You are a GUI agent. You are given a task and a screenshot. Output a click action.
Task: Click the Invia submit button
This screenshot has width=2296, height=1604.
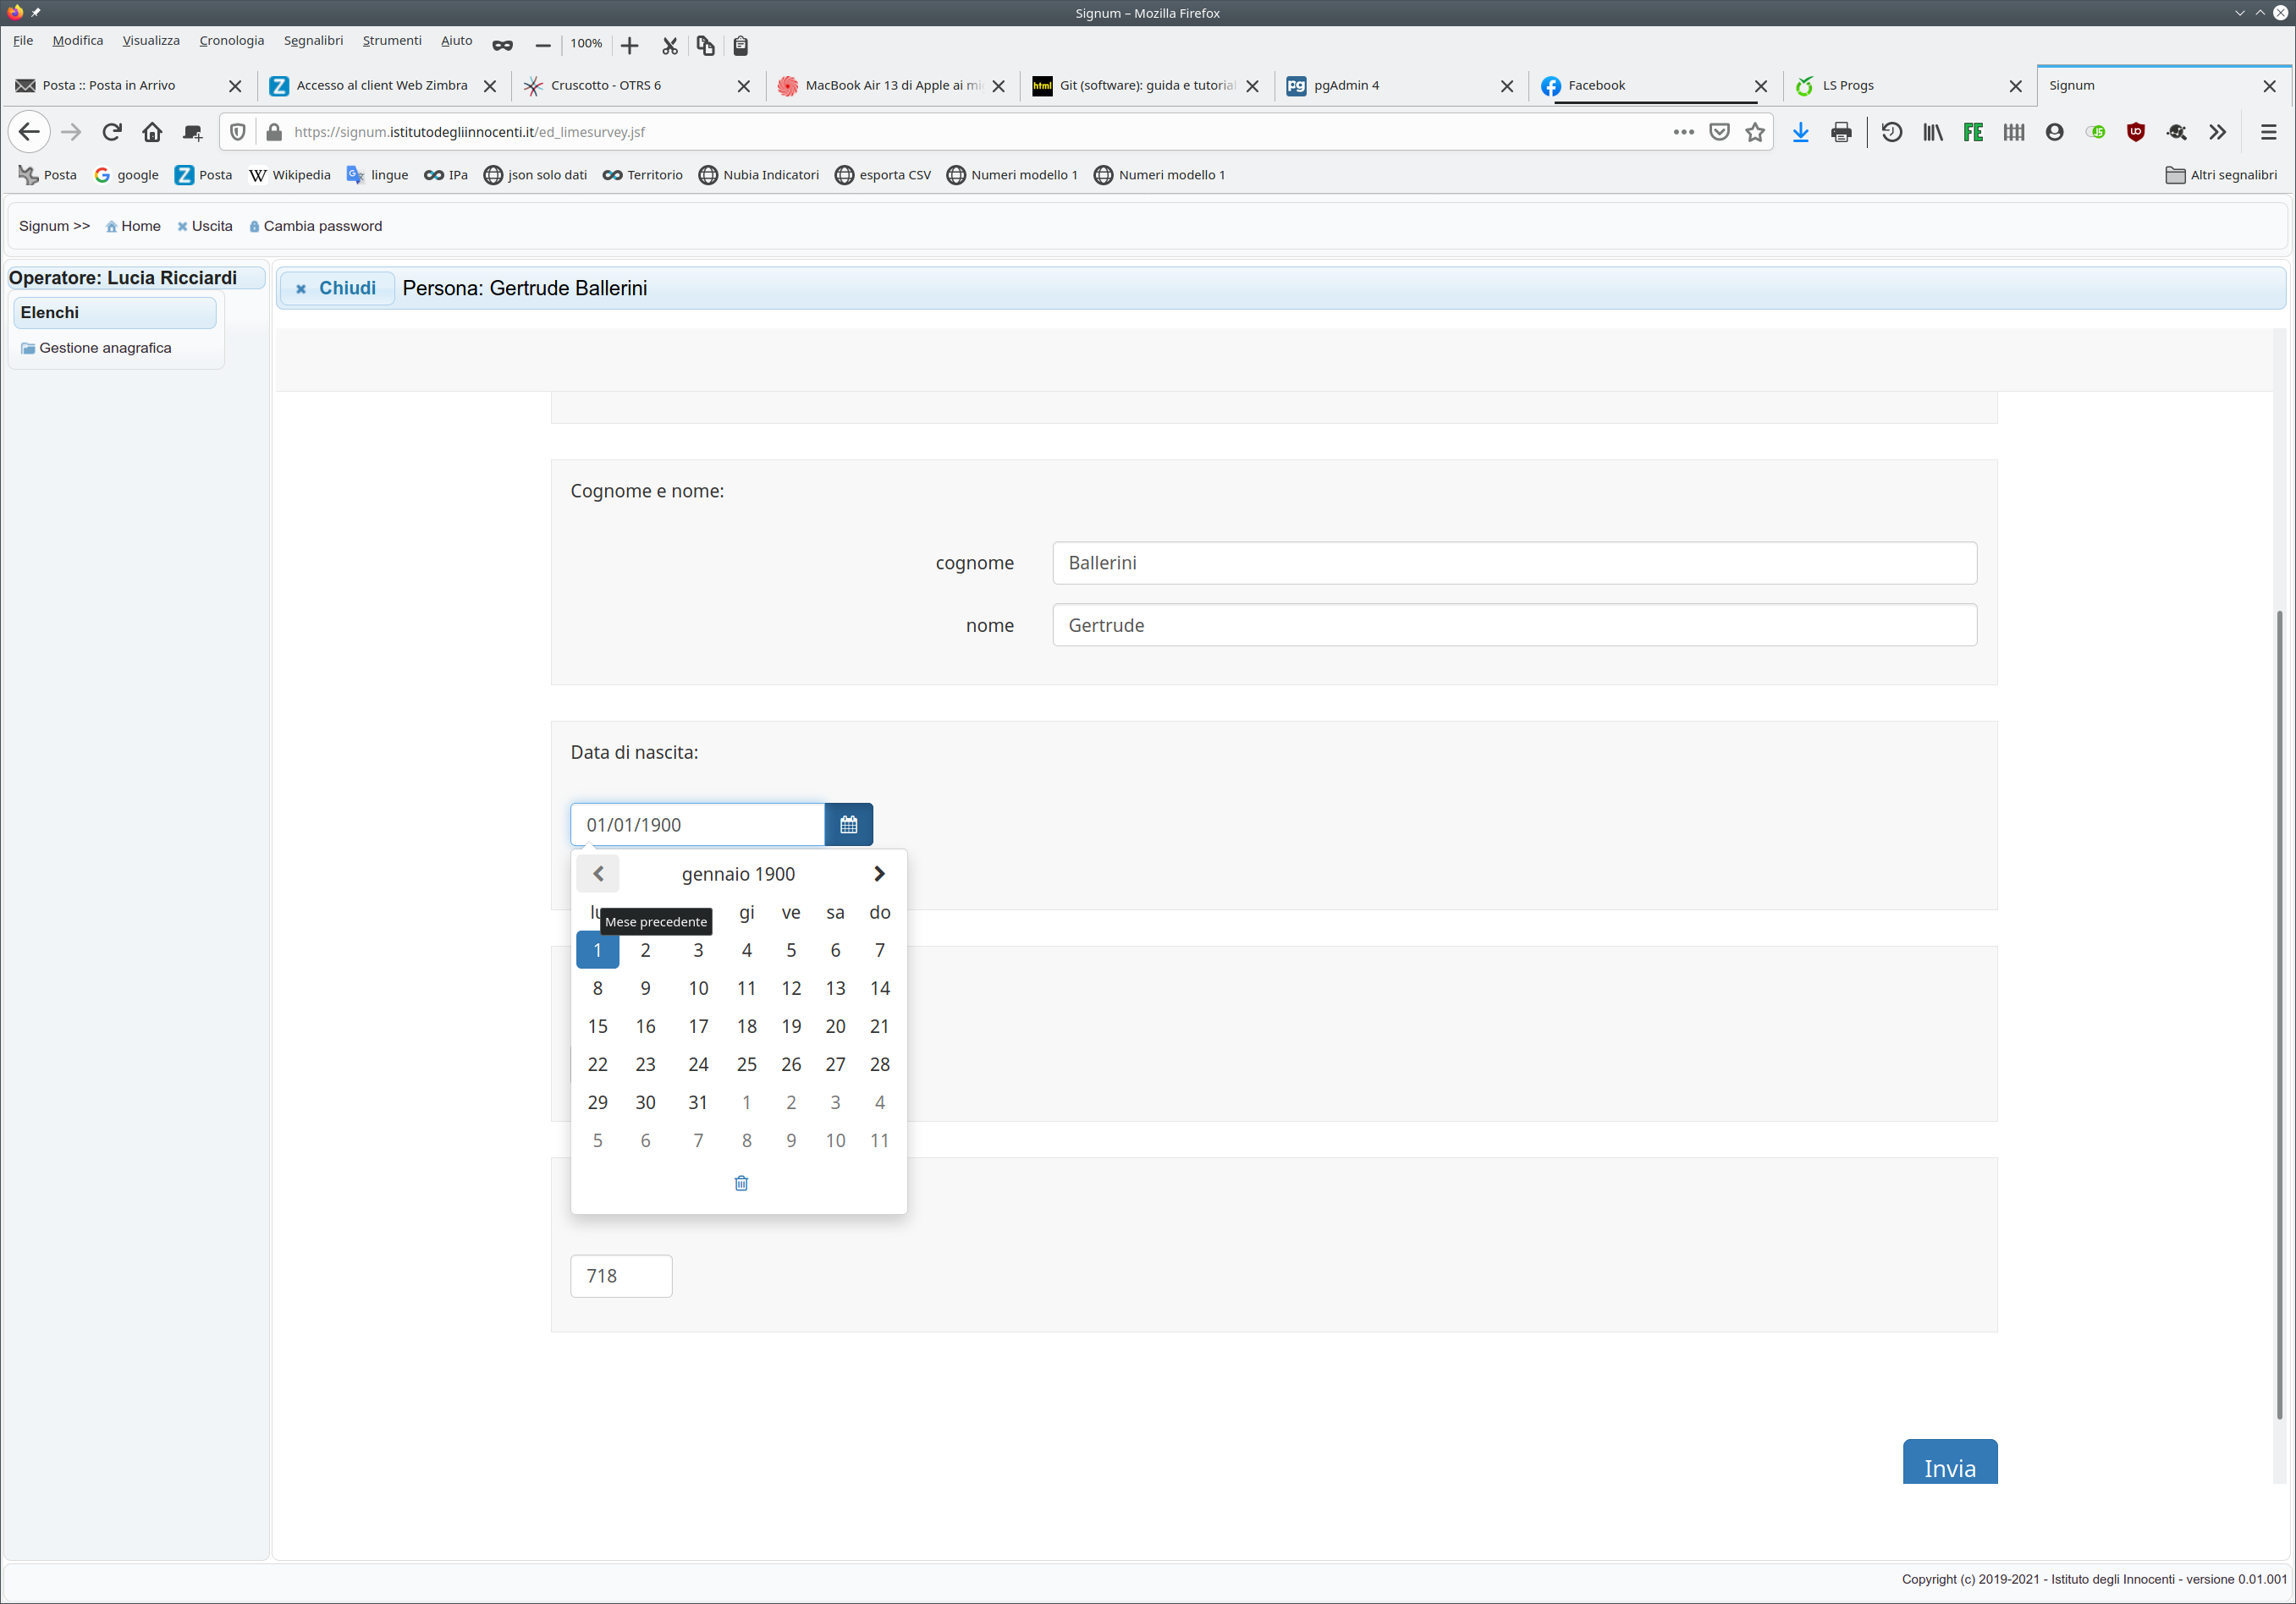pos(1949,1464)
